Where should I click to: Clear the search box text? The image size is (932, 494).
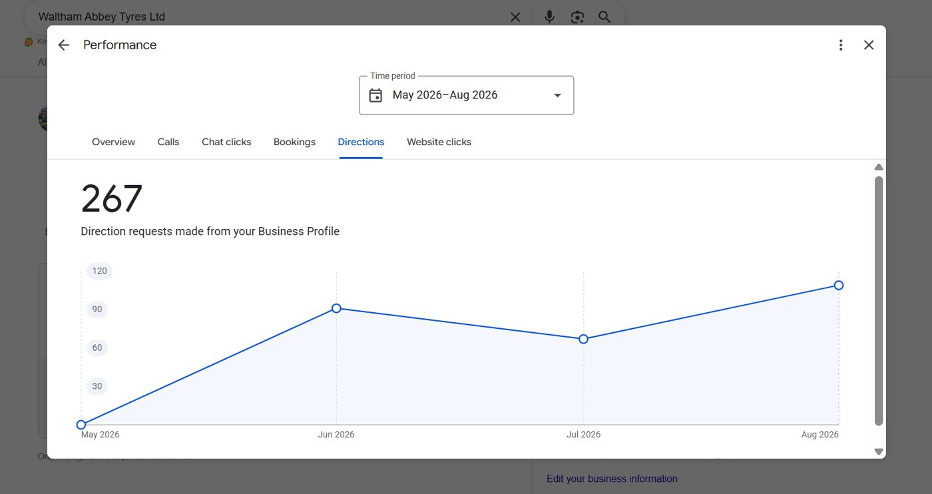click(515, 17)
